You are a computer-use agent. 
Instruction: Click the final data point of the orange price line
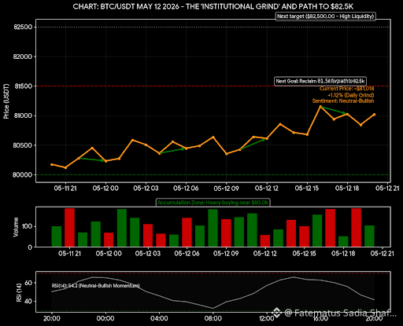pos(375,115)
